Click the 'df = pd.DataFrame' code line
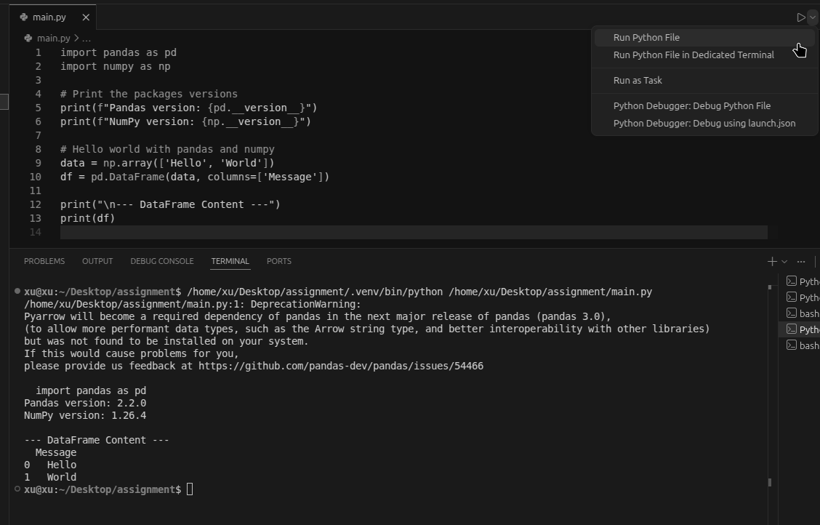 coord(195,177)
